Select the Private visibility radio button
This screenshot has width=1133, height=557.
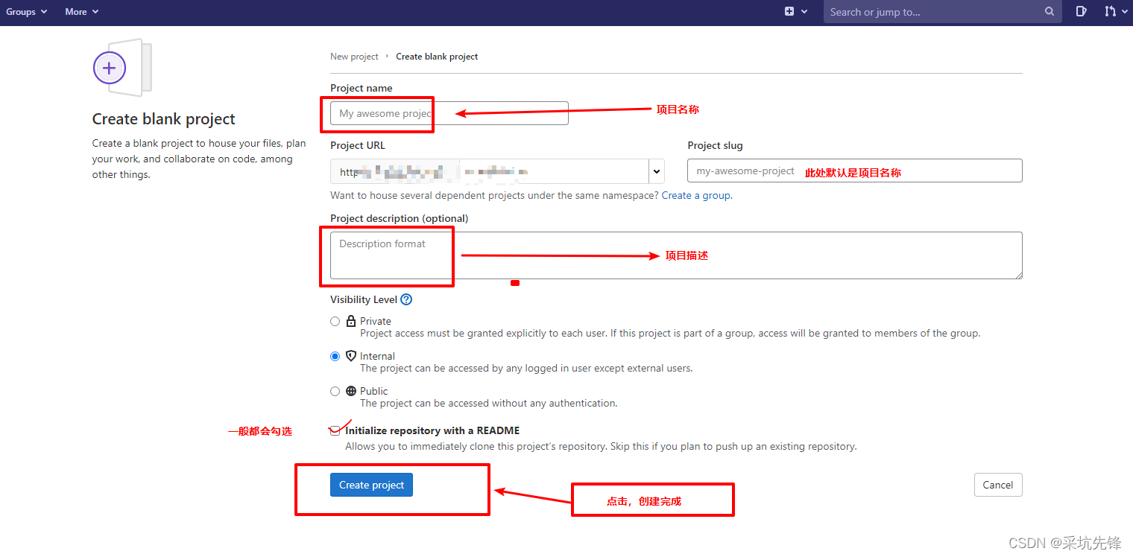335,322
